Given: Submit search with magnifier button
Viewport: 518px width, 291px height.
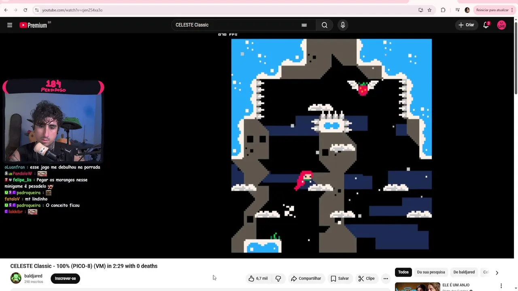Looking at the screenshot, I should (325, 25).
